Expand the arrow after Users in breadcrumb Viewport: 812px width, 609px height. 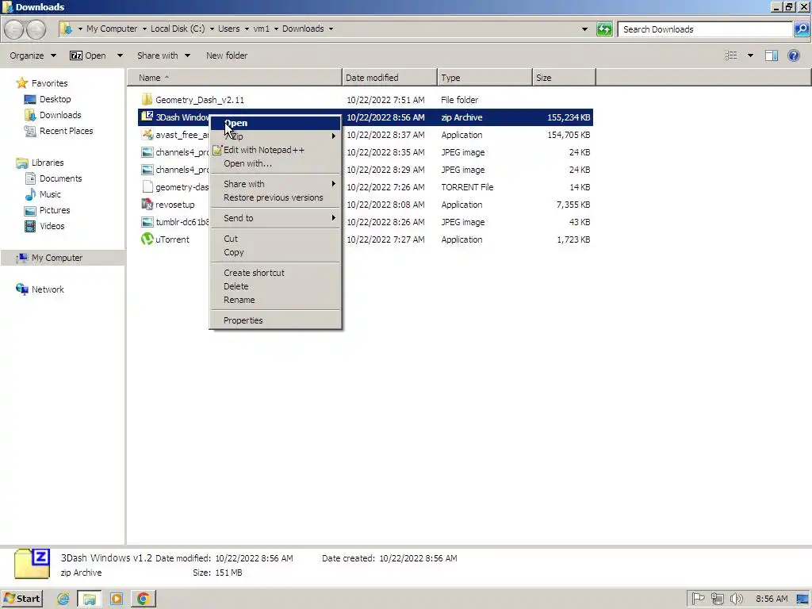pos(247,29)
